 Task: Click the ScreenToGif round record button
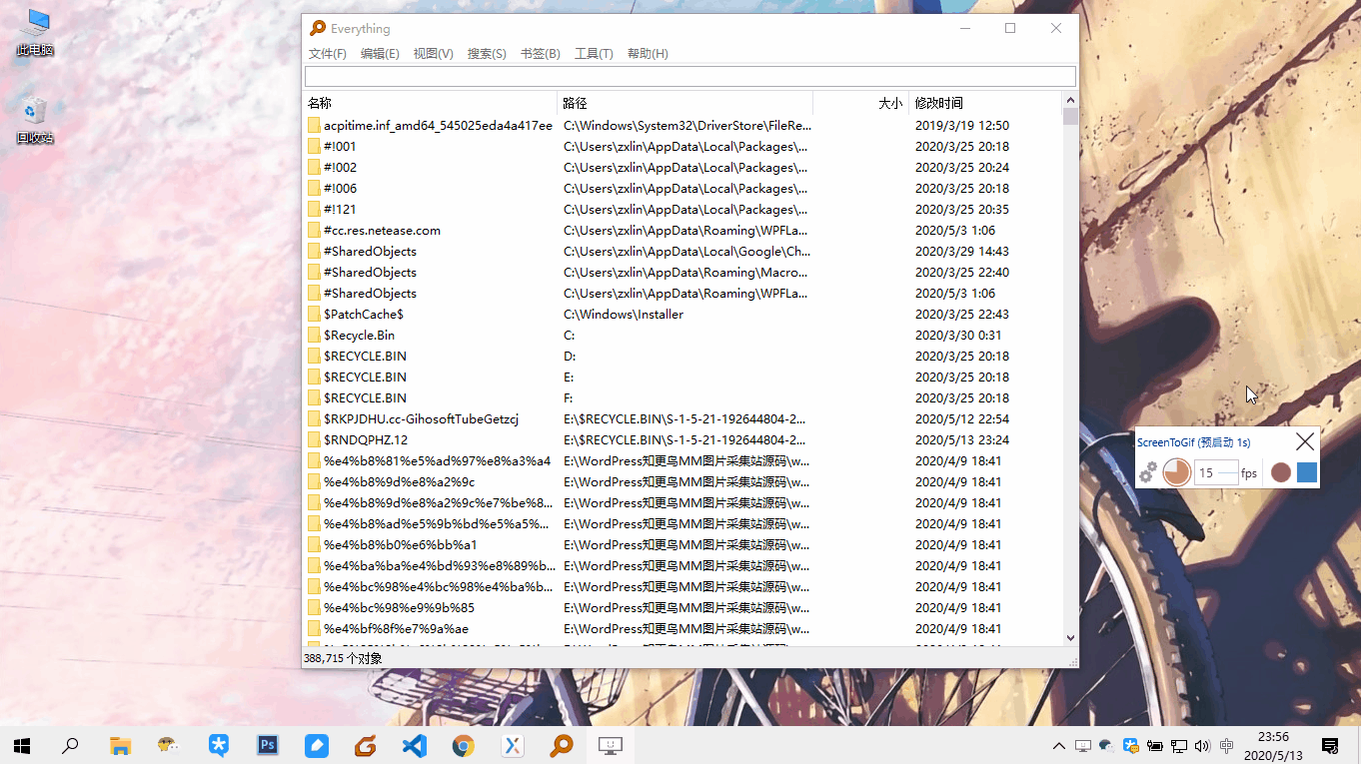click(1281, 472)
